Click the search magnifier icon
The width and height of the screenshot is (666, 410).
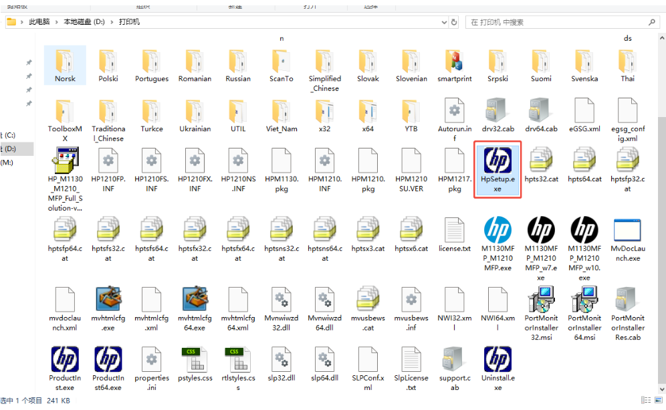652,22
